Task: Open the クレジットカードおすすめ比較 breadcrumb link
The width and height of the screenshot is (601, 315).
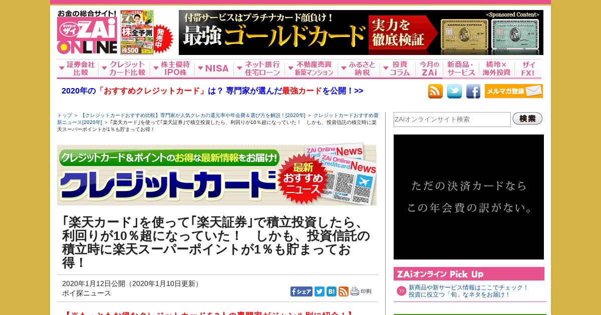Action: pos(193,115)
